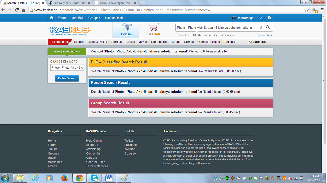
Task: Open Paint from the taskbar
Action: pos(124,178)
